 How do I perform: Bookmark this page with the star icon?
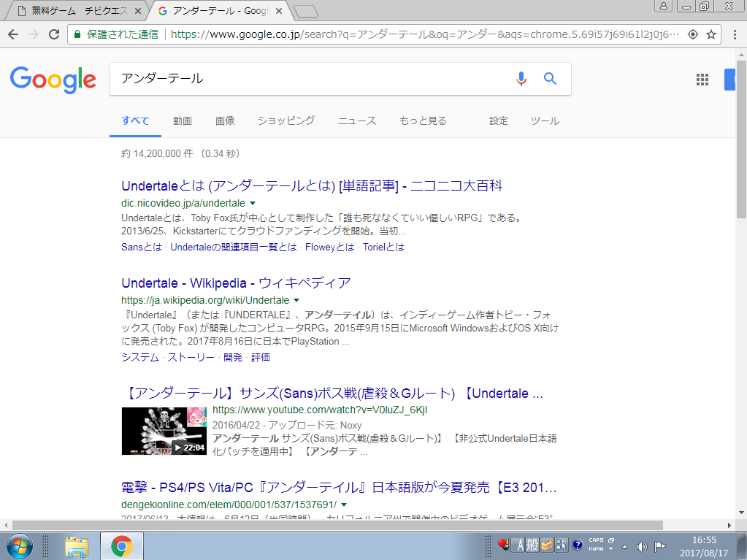(x=711, y=34)
